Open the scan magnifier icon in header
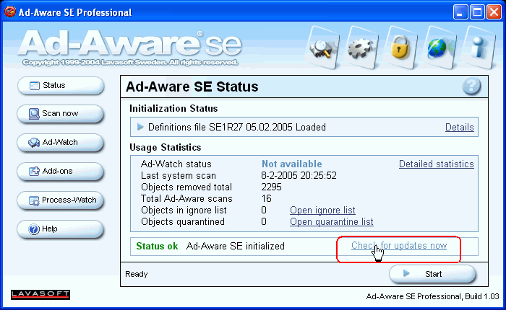Viewport: 506px width, 310px height. pos(321,48)
